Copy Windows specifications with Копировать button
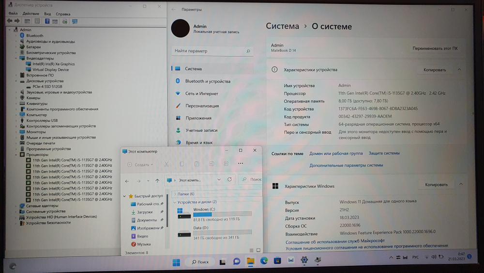This screenshot has width=484, height=273. [x=436, y=185]
